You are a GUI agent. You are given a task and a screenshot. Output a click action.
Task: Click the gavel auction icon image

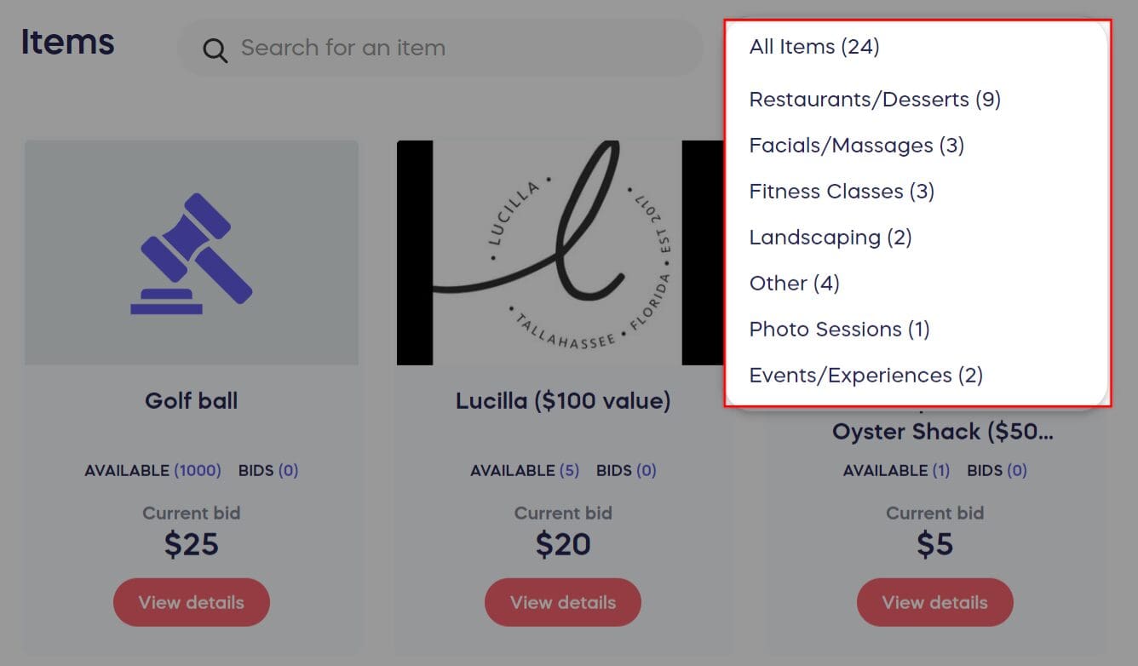click(192, 252)
